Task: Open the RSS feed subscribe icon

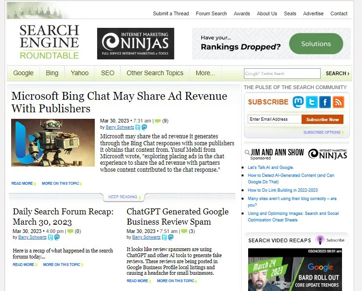Action: [338, 102]
